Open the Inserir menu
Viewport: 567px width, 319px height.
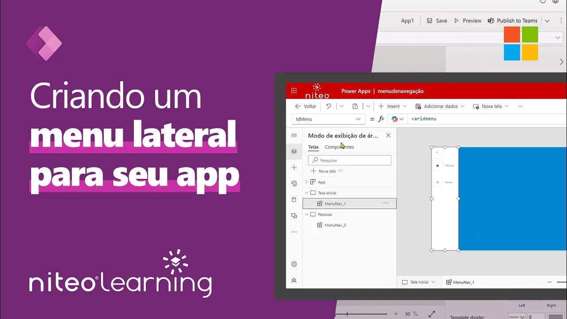tap(392, 106)
